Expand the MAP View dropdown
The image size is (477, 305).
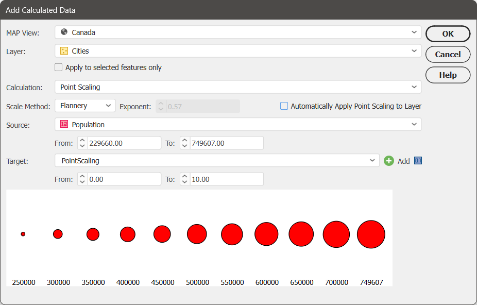click(x=414, y=32)
